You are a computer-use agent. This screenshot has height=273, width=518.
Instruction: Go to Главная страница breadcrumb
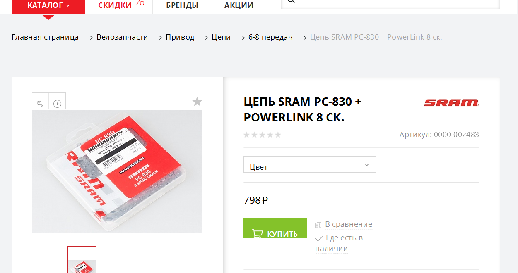click(45, 37)
